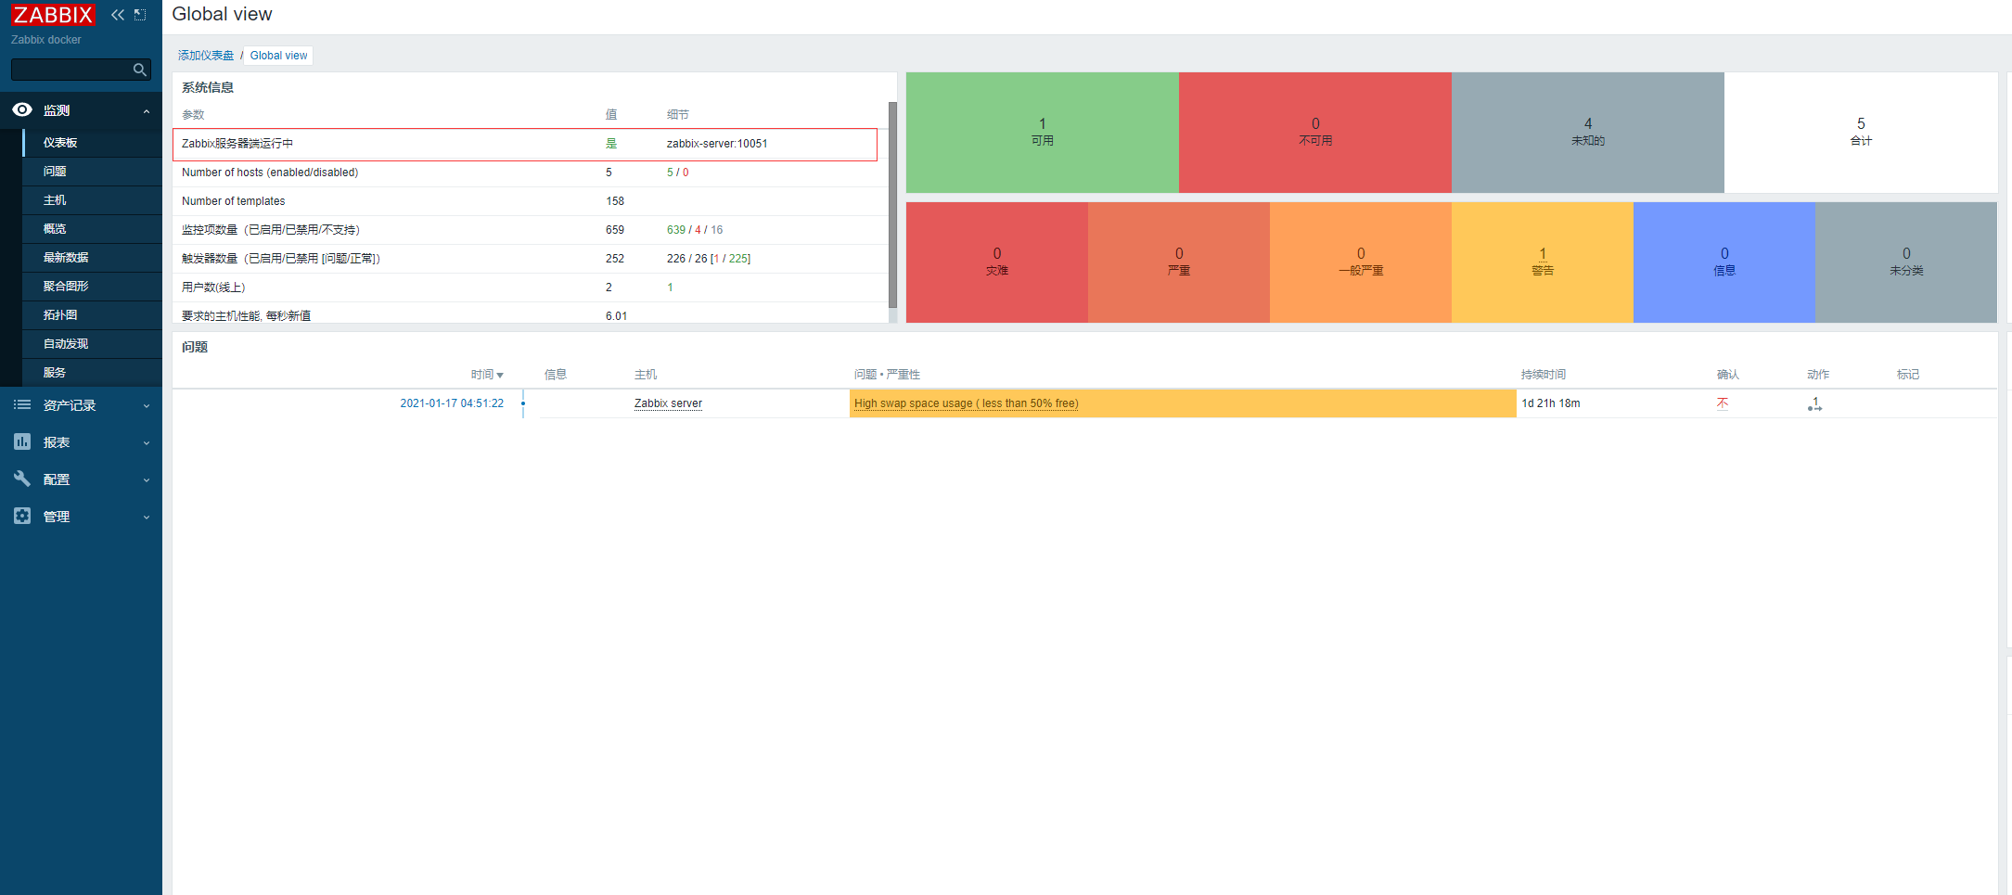This screenshot has width=2012, height=895.
Task: Click the 灾难 severity tile
Action: tap(997, 262)
